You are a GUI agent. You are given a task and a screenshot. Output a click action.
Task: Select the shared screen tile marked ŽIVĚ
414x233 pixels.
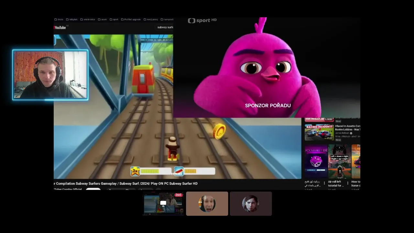(x=163, y=204)
